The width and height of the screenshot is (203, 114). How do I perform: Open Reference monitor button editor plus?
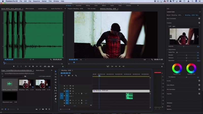click(162, 66)
